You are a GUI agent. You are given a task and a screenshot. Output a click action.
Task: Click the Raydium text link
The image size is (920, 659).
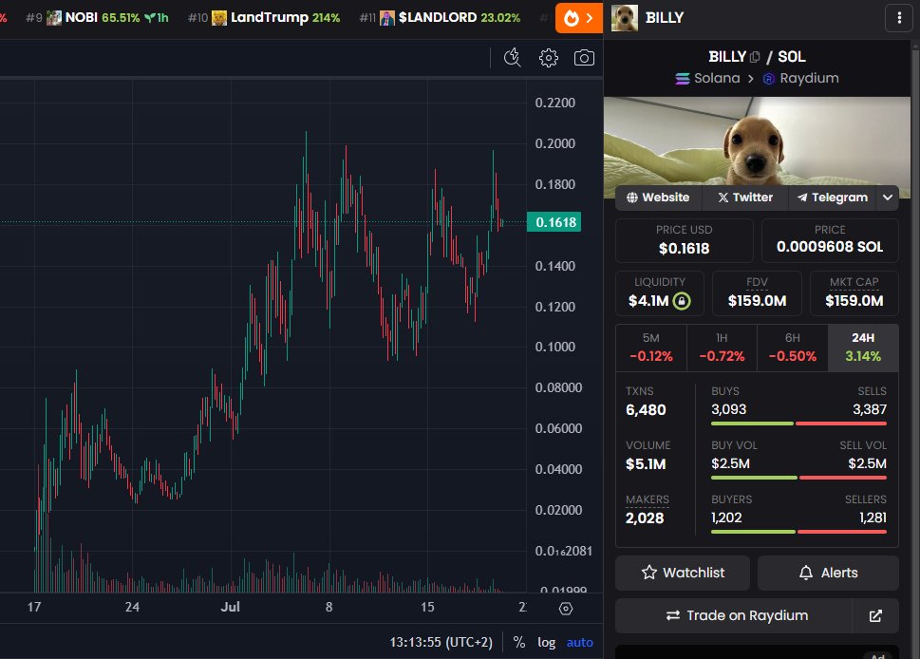(x=809, y=79)
